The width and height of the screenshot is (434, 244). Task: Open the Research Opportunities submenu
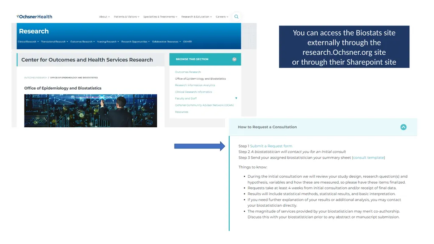click(135, 42)
